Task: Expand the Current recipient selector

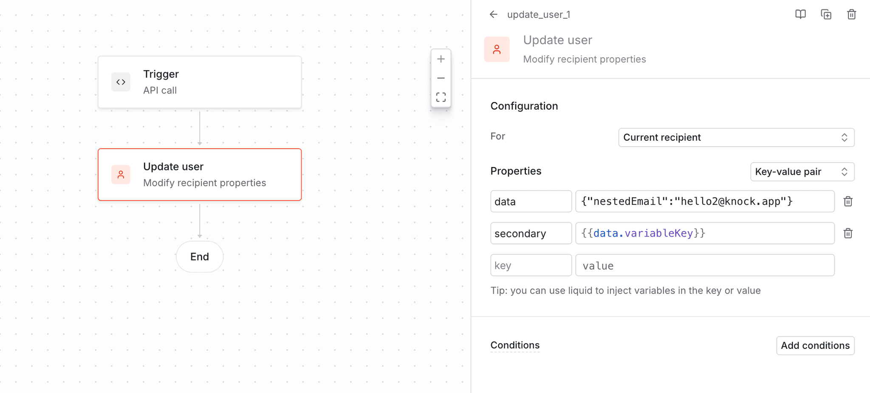Action: point(735,137)
